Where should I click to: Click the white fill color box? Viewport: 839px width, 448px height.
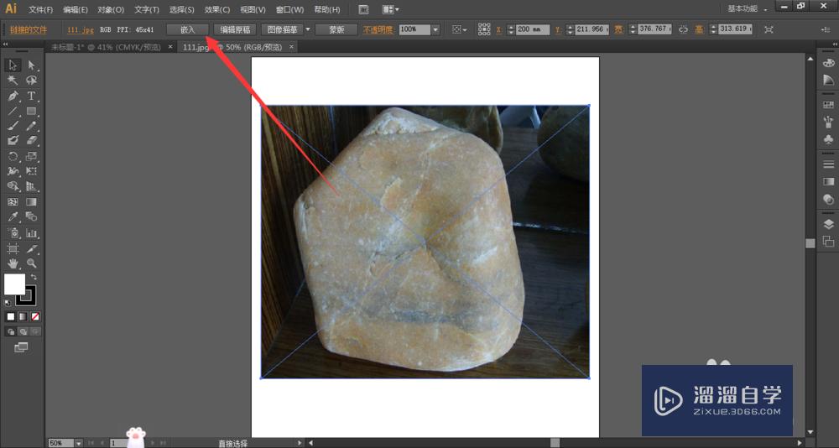click(14, 284)
